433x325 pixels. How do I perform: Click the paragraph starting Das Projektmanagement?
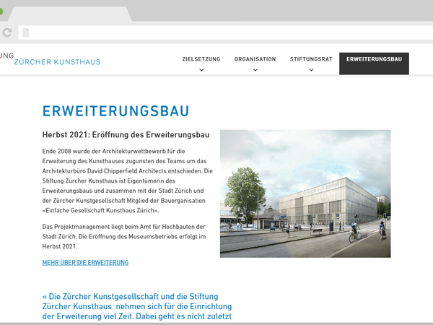(123, 237)
